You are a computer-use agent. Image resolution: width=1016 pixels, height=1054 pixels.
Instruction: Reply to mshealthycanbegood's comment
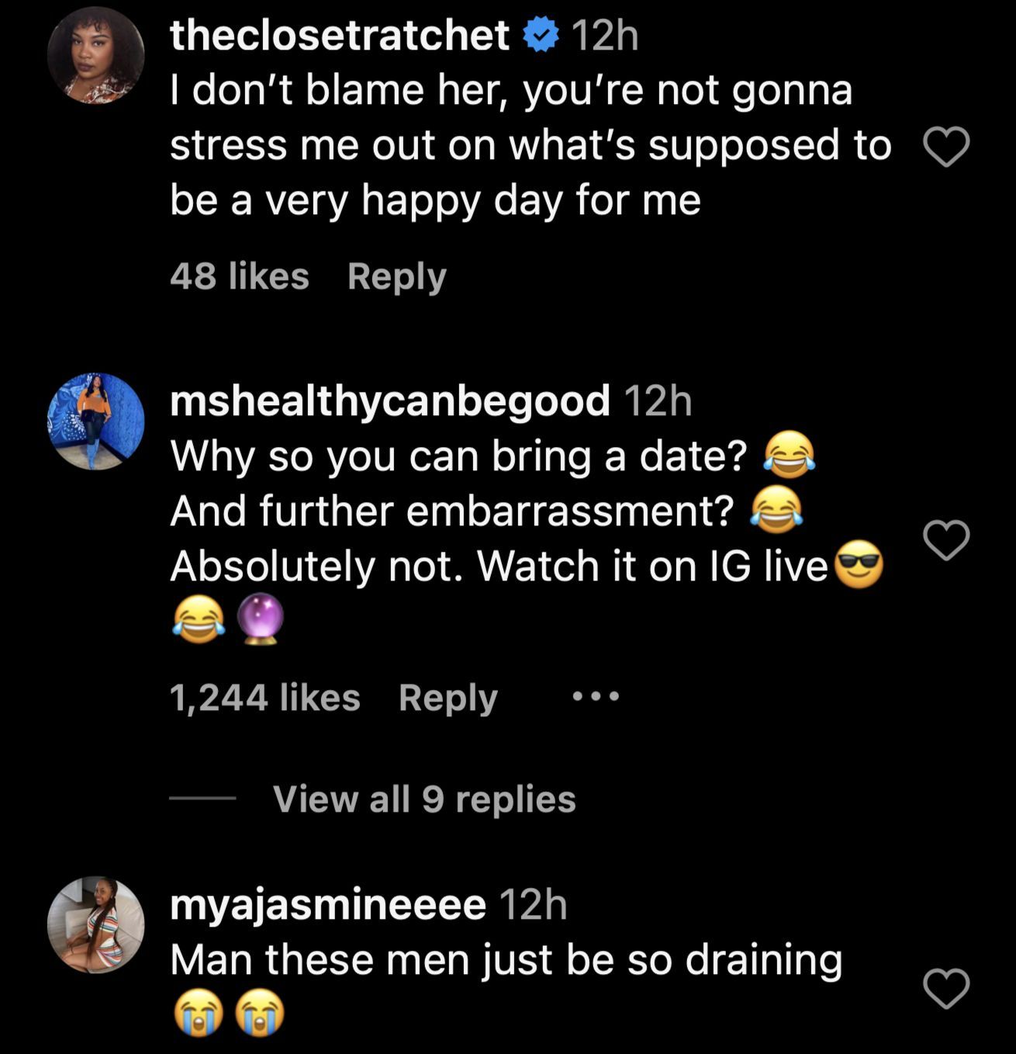pyautogui.click(x=448, y=698)
